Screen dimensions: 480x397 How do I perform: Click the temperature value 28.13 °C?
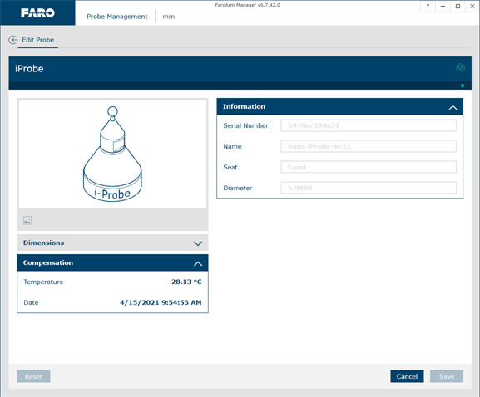[186, 282]
